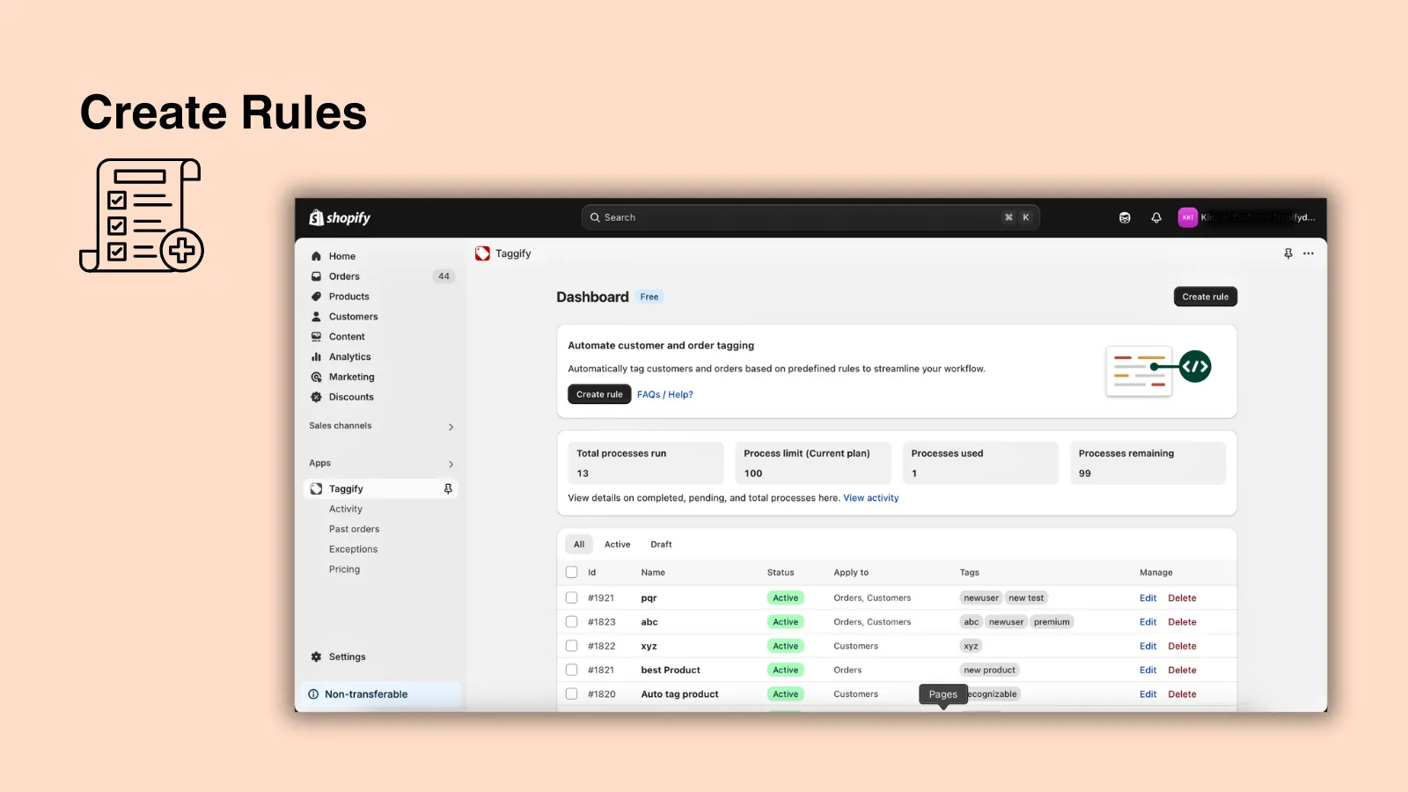Click the Analytics bar chart icon
The width and height of the screenshot is (1408, 792).
pyautogui.click(x=316, y=357)
